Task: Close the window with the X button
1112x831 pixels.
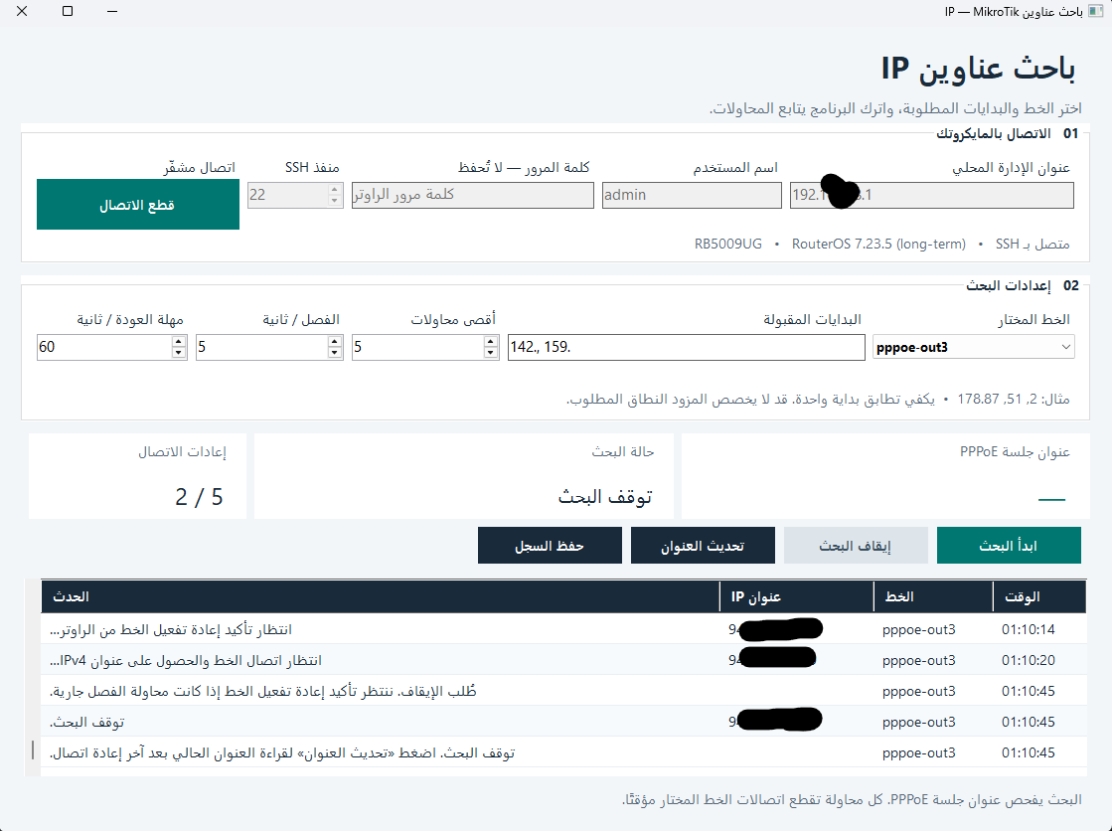Action: coord(22,11)
